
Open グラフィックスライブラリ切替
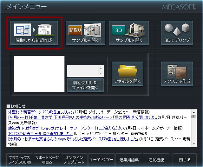[x=19, y=160]
